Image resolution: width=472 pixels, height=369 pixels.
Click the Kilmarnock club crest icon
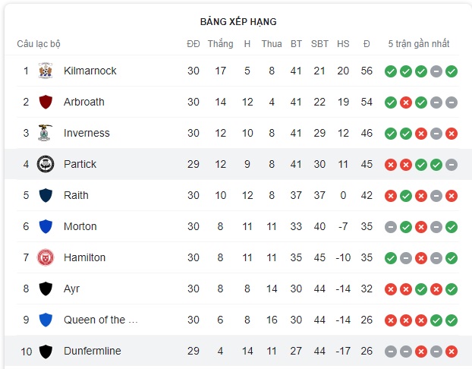pyautogui.click(x=46, y=71)
